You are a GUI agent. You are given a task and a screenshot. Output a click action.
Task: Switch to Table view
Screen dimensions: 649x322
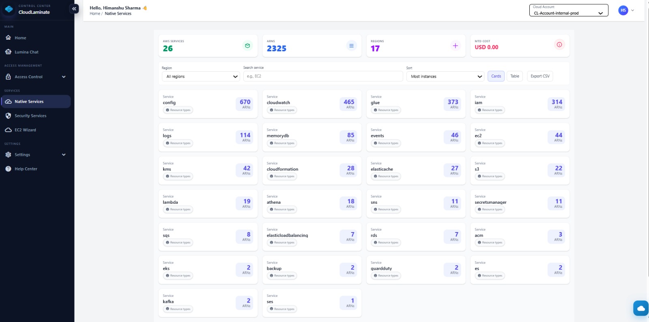[514, 76]
